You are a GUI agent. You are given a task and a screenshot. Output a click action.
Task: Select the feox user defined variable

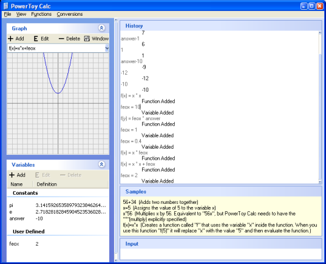click(x=58, y=244)
